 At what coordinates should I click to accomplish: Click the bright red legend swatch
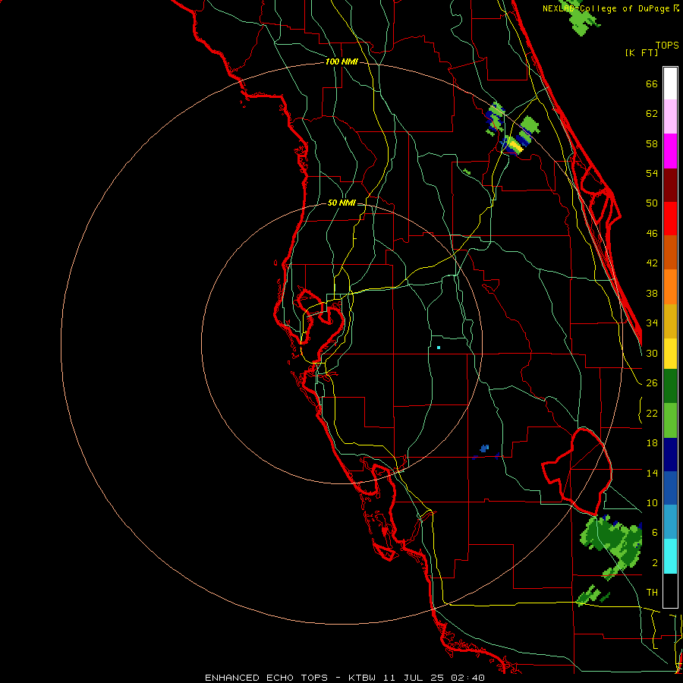670,219
